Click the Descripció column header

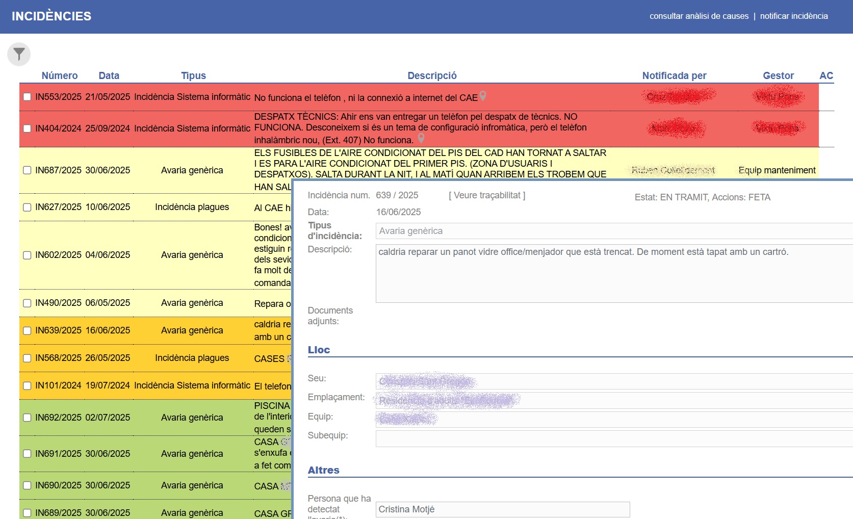432,75
